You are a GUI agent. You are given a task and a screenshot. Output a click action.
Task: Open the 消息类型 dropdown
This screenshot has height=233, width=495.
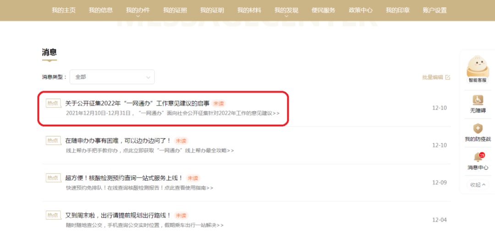tap(112, 77)
